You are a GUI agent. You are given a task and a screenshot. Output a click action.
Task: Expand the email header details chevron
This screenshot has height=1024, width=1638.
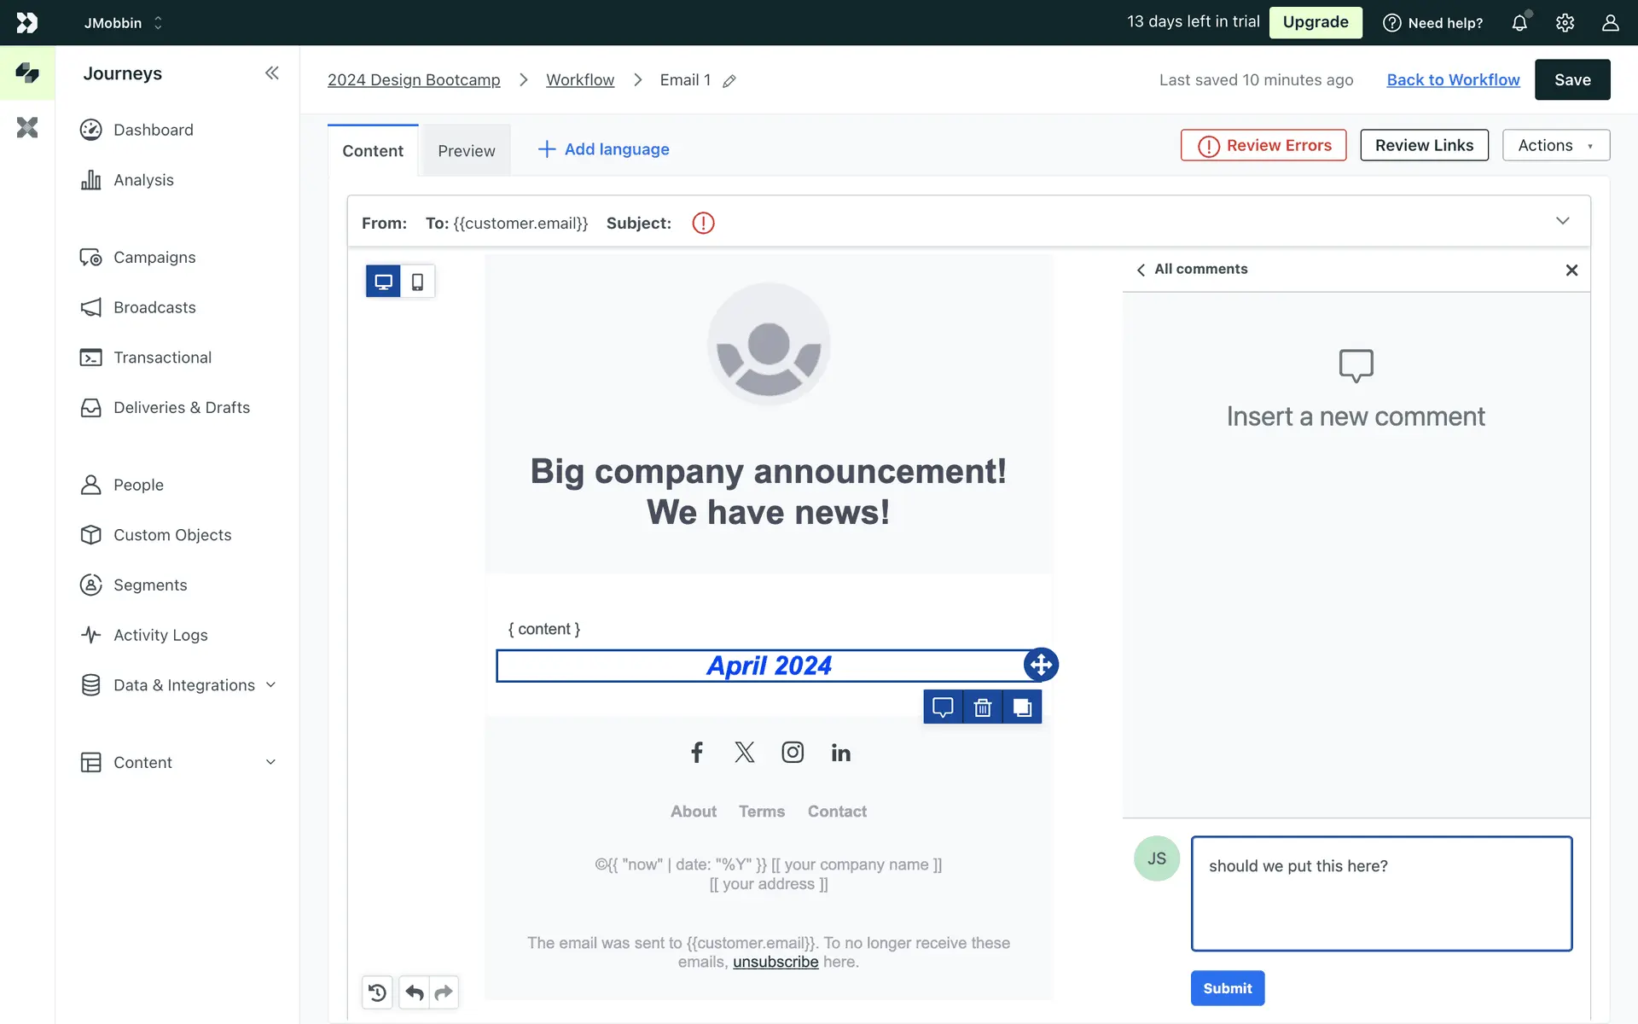[x=1562, y=221]
